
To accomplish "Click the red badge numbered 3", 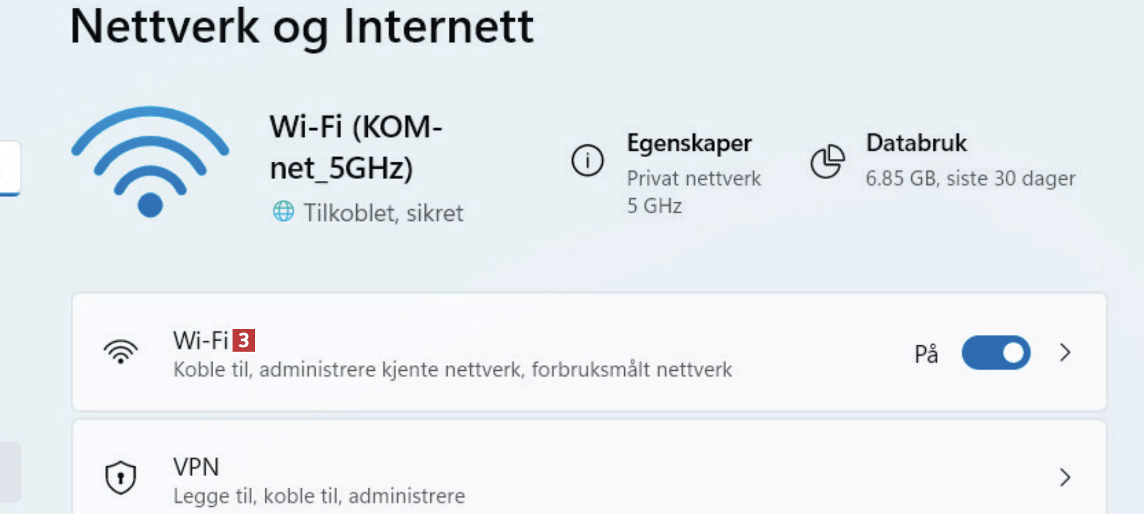I will 243,340.
